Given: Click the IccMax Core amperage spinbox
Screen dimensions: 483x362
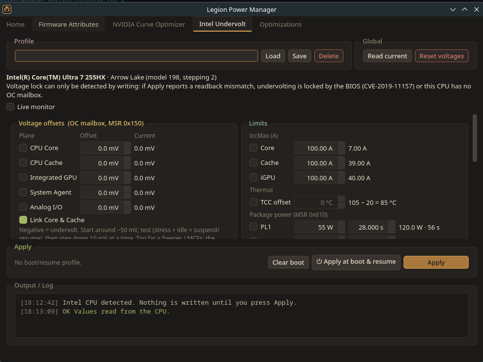Looking at the screenshot, I should coord(319,148).
